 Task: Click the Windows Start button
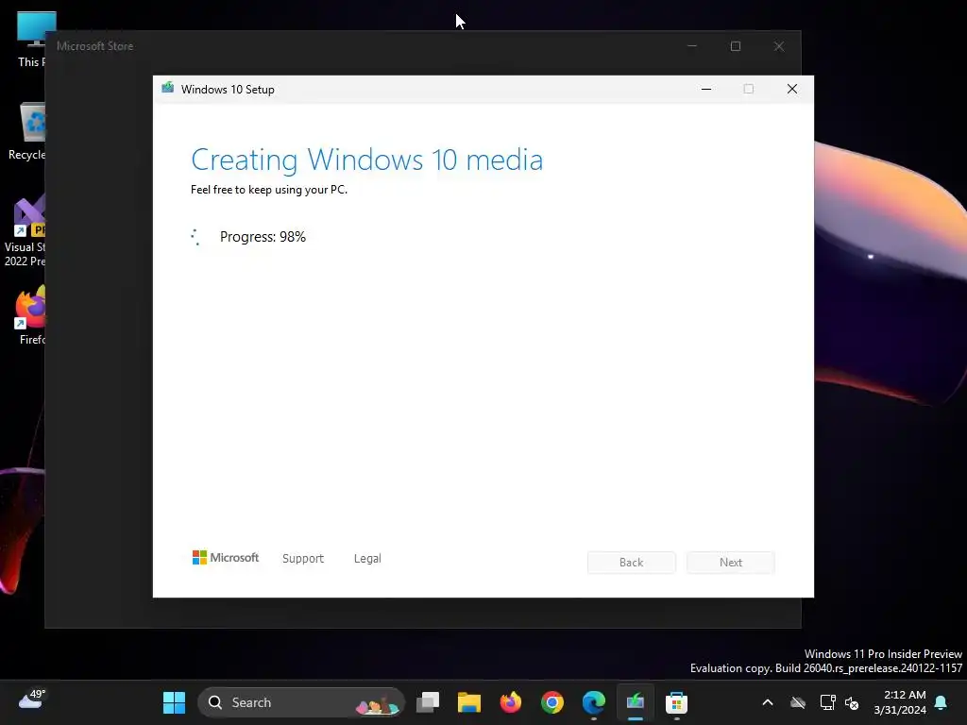pyautogui.click(x=174, y=702)
